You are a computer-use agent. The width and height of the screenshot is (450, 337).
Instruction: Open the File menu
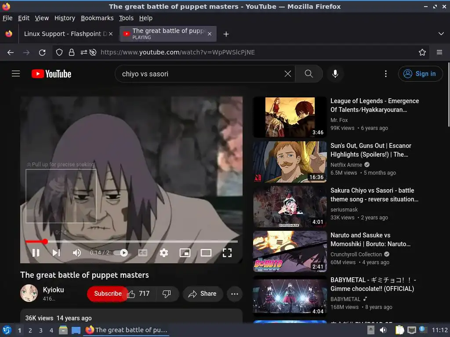pyautogui.click(x=7, y=18)
